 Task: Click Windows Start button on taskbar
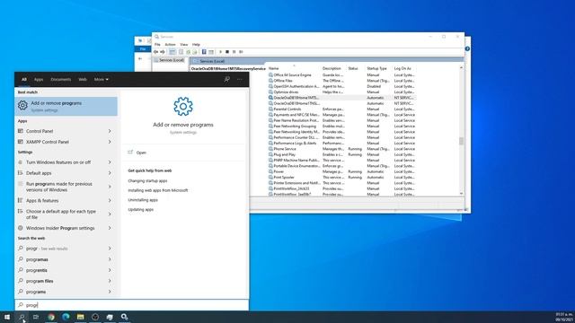(x=7, y=317)
